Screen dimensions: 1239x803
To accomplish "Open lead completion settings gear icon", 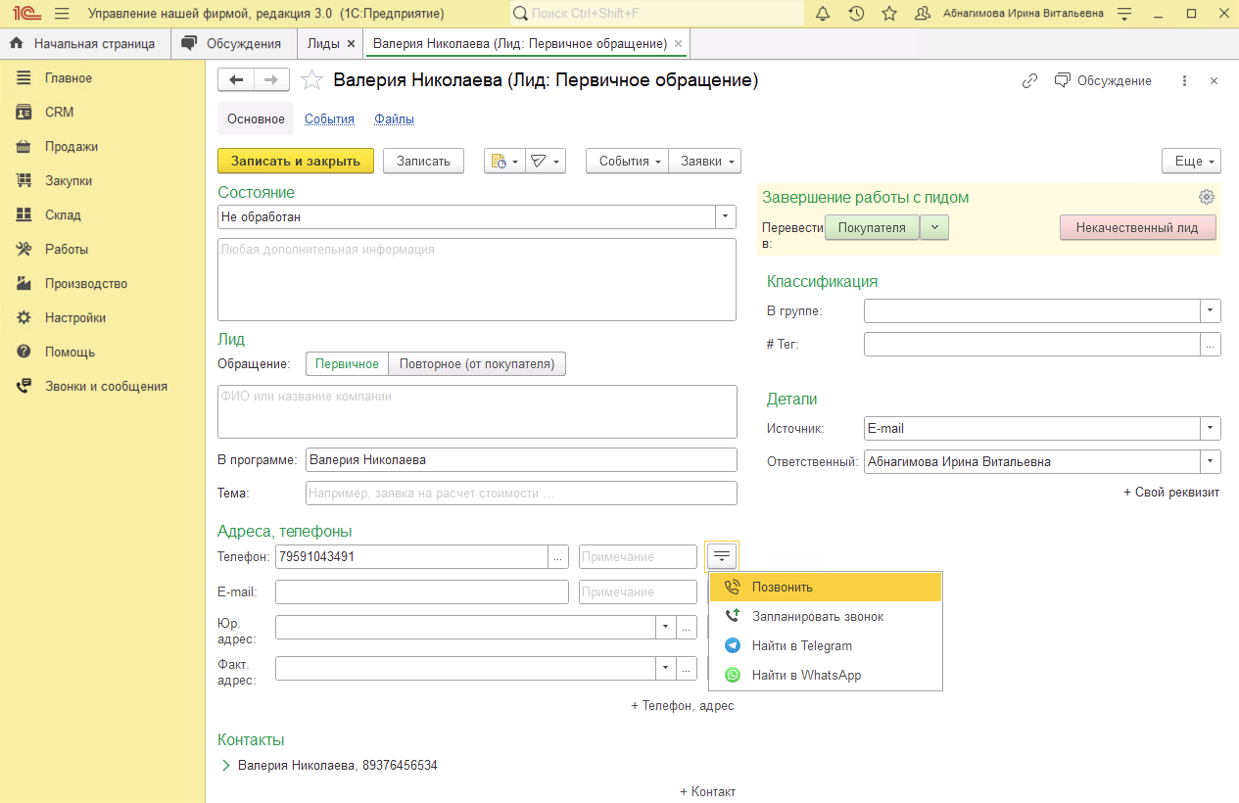I will 1207,197.
